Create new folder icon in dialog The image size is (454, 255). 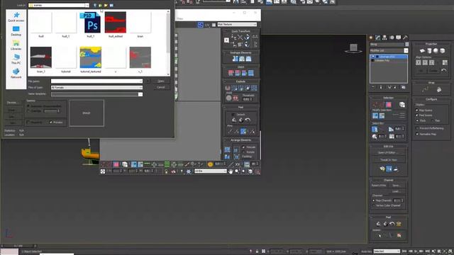tap(106, 5)
